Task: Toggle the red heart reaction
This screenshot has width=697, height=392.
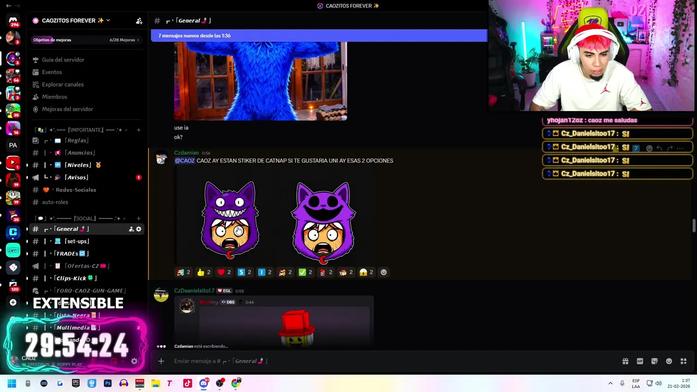Action: tap(224, 272)
